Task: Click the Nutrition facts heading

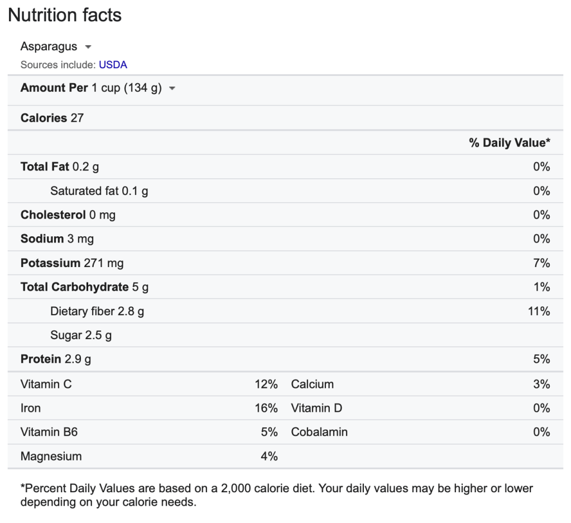Action: coord(65,15)
